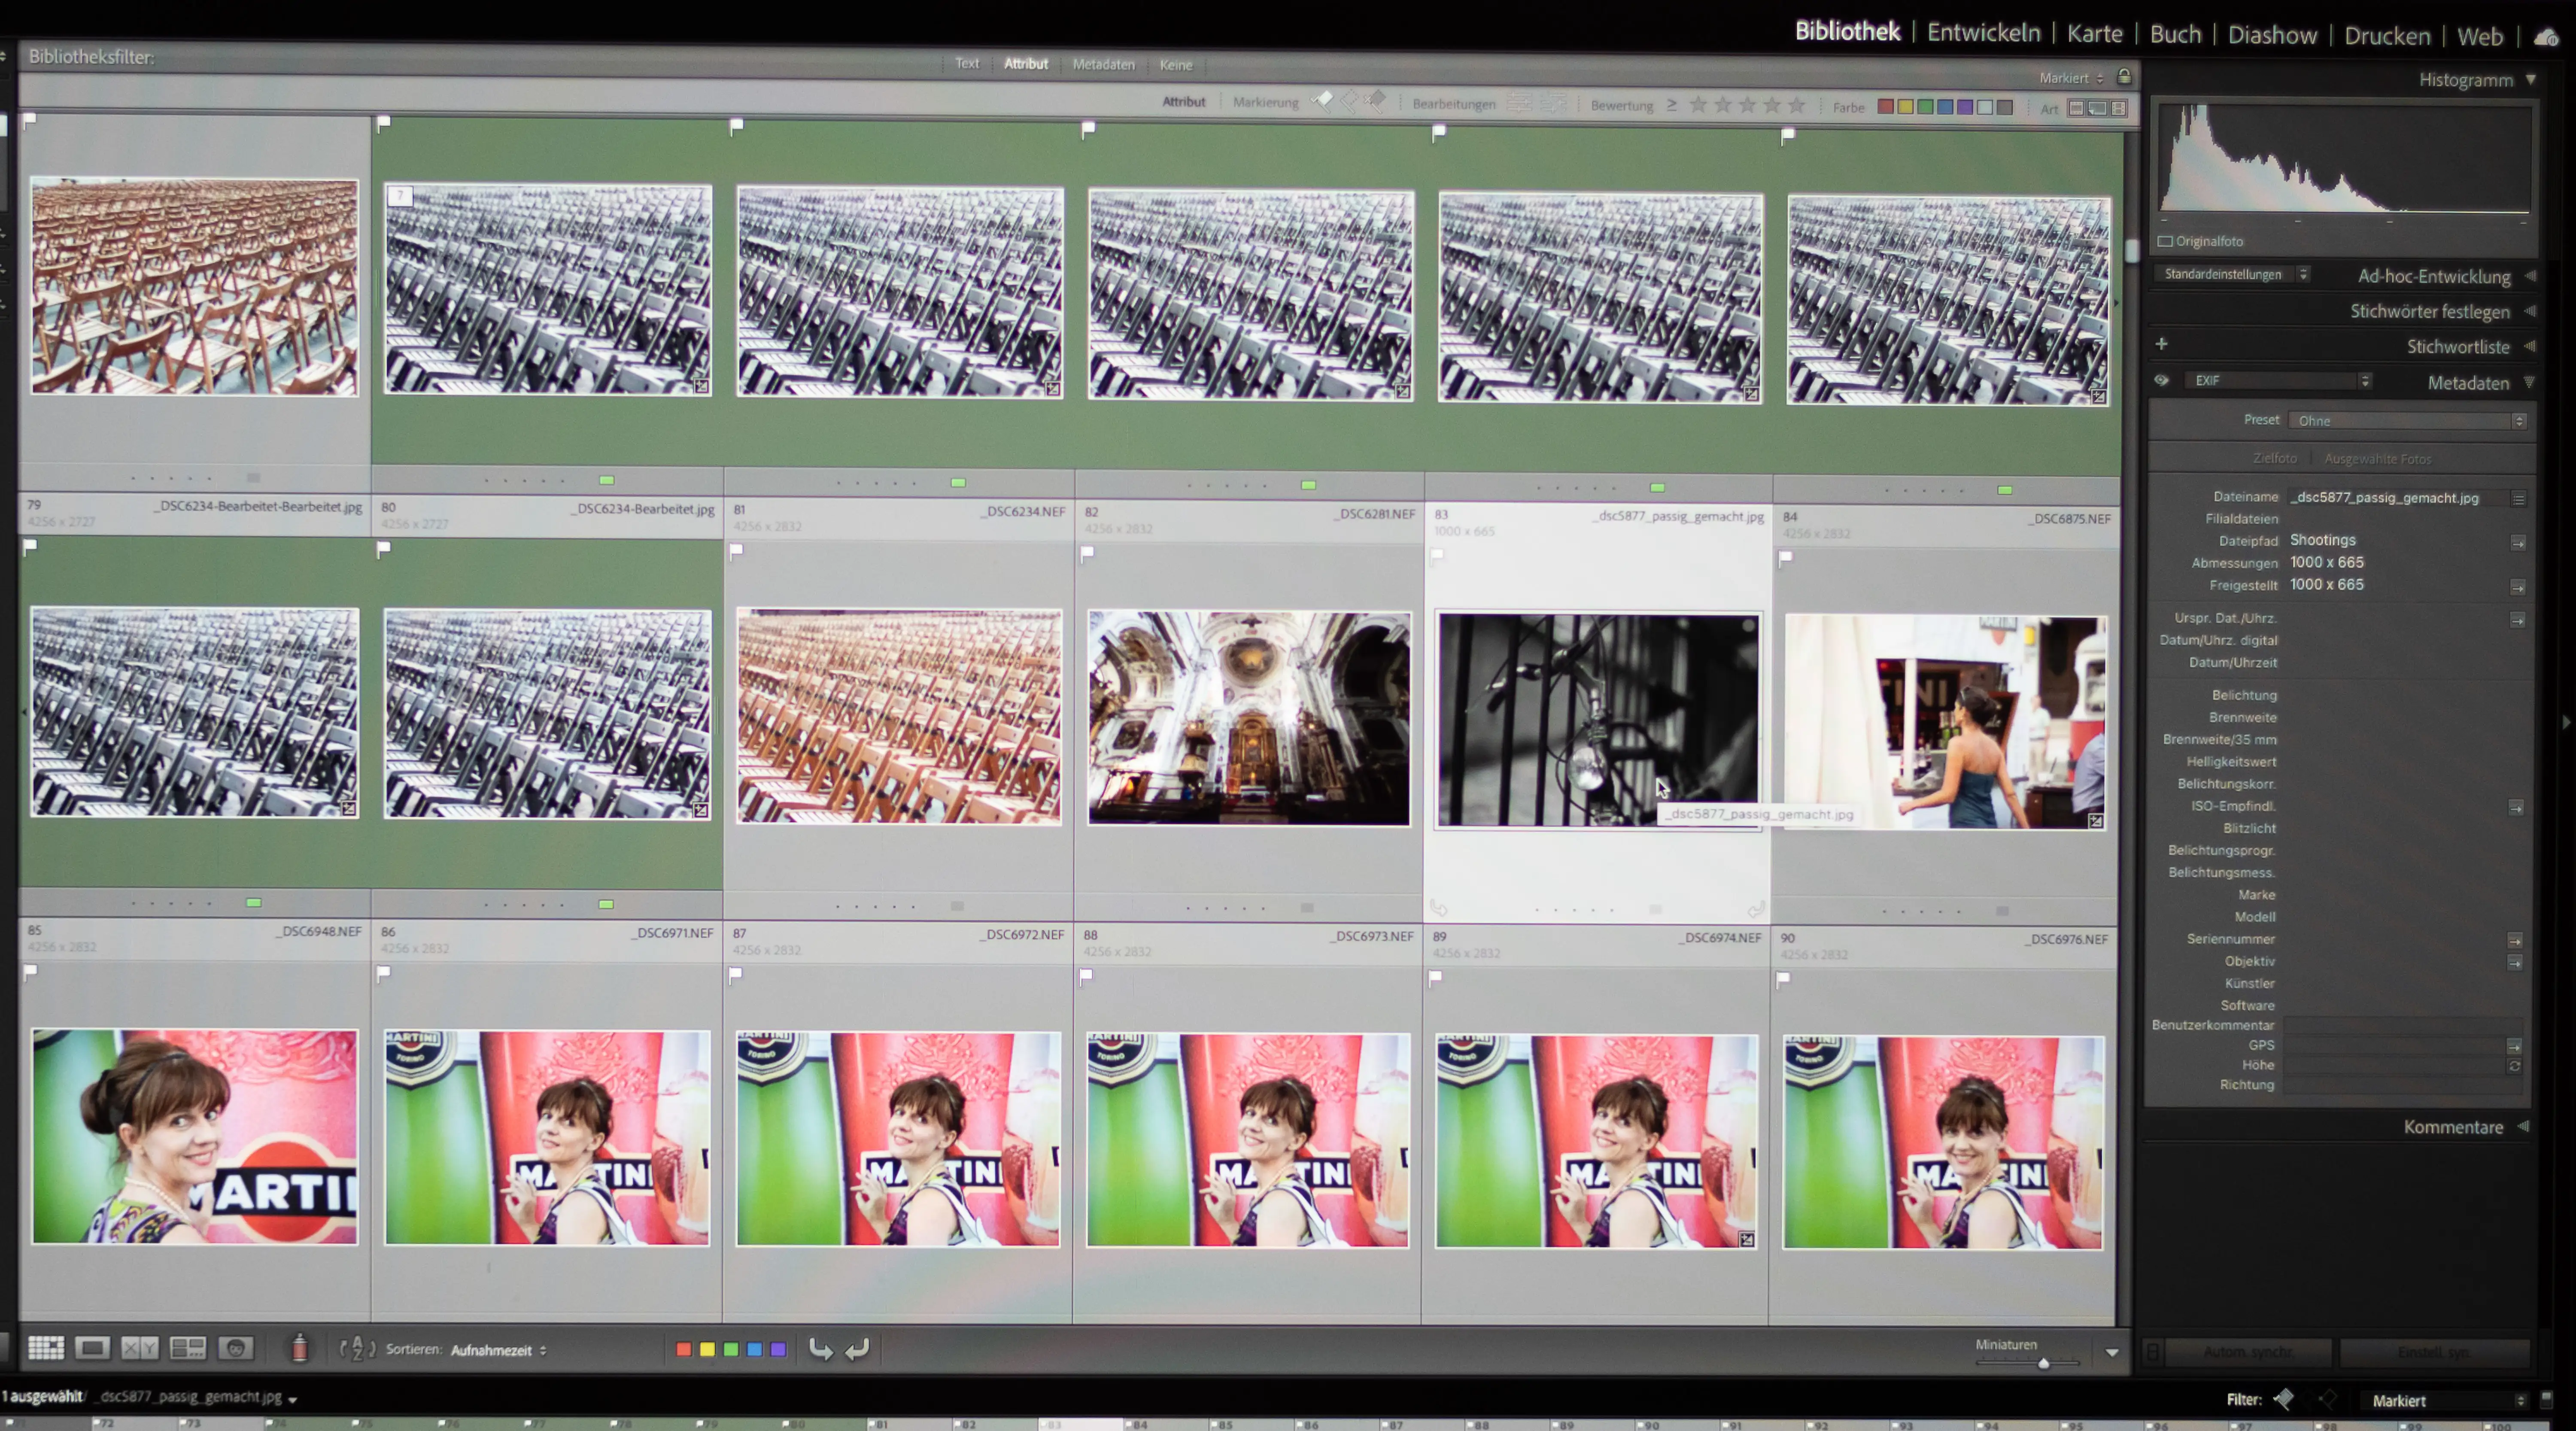This screenshot has height=1431, width=2576.
Task: Toggle flag on photo 79 thumbnail
Action: pos(30,546)
